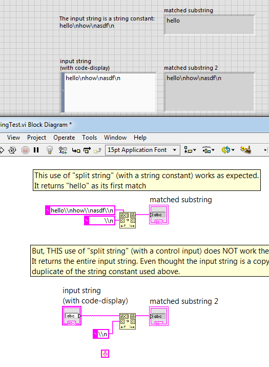The height and width of the screenshot is (367, 269).
Task: Select the upper \\n string constant
Action: coord(100,221)
